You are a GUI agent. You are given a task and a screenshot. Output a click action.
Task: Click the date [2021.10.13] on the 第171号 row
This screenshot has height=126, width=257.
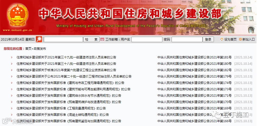click(x=243, y=95)
